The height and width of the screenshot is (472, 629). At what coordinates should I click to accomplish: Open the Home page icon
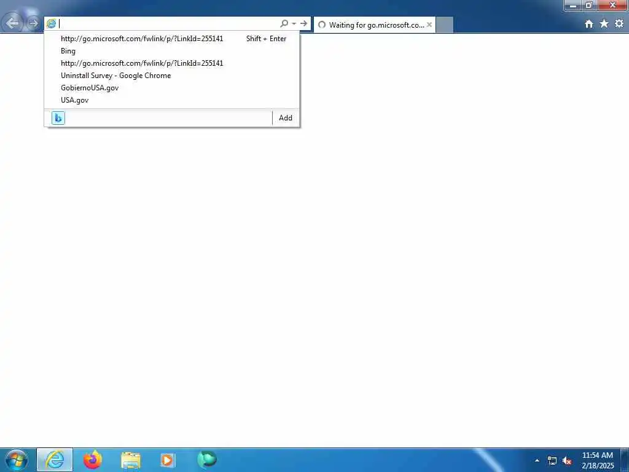589,24
